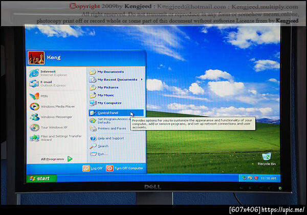Click the Outlook Express E-mail icon

(x=34, y=84)
